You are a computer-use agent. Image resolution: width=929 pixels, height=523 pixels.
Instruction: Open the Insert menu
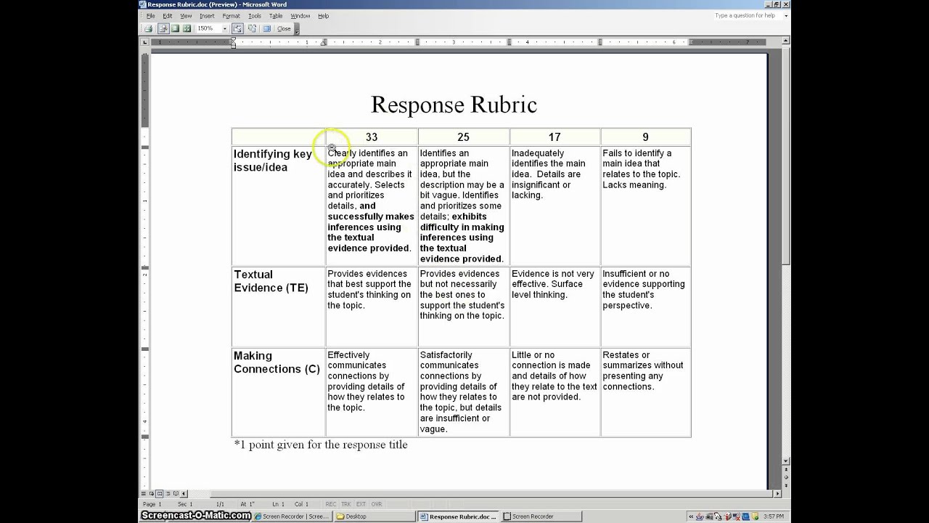pos(207,16)
